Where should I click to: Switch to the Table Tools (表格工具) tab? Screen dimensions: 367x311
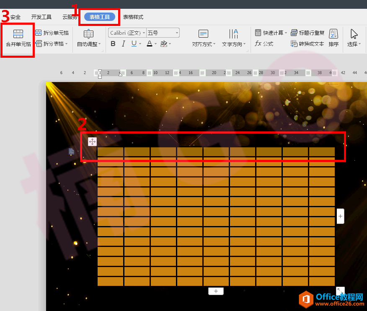coord(99,17)
